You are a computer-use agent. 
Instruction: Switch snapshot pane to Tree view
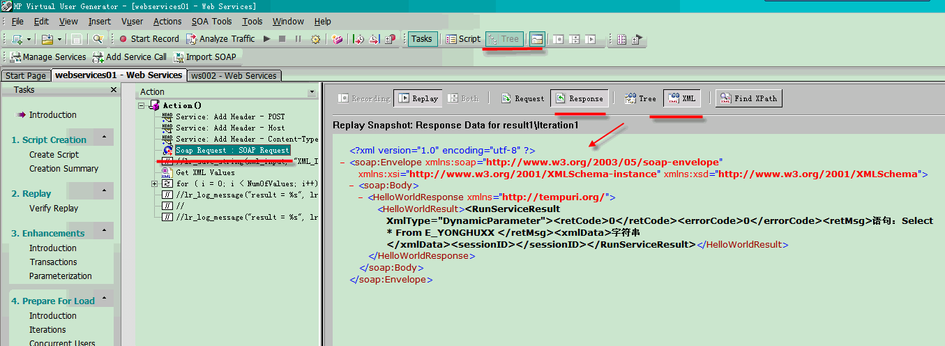[641, 98]
